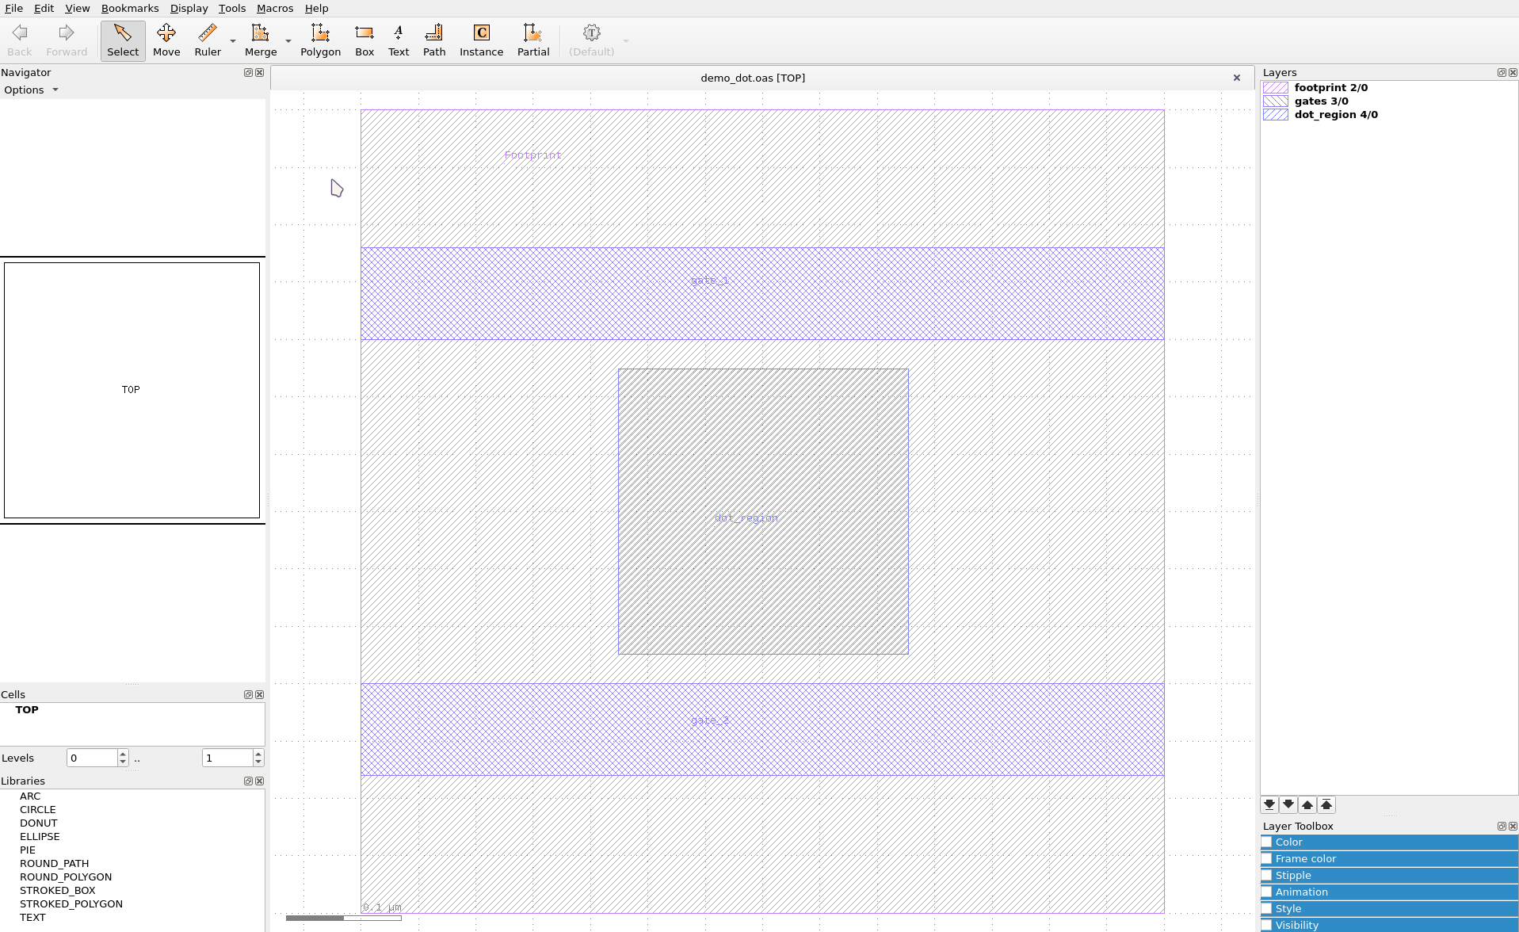Select the Ruler measurement tool
1519x932 pixels.
208,39
